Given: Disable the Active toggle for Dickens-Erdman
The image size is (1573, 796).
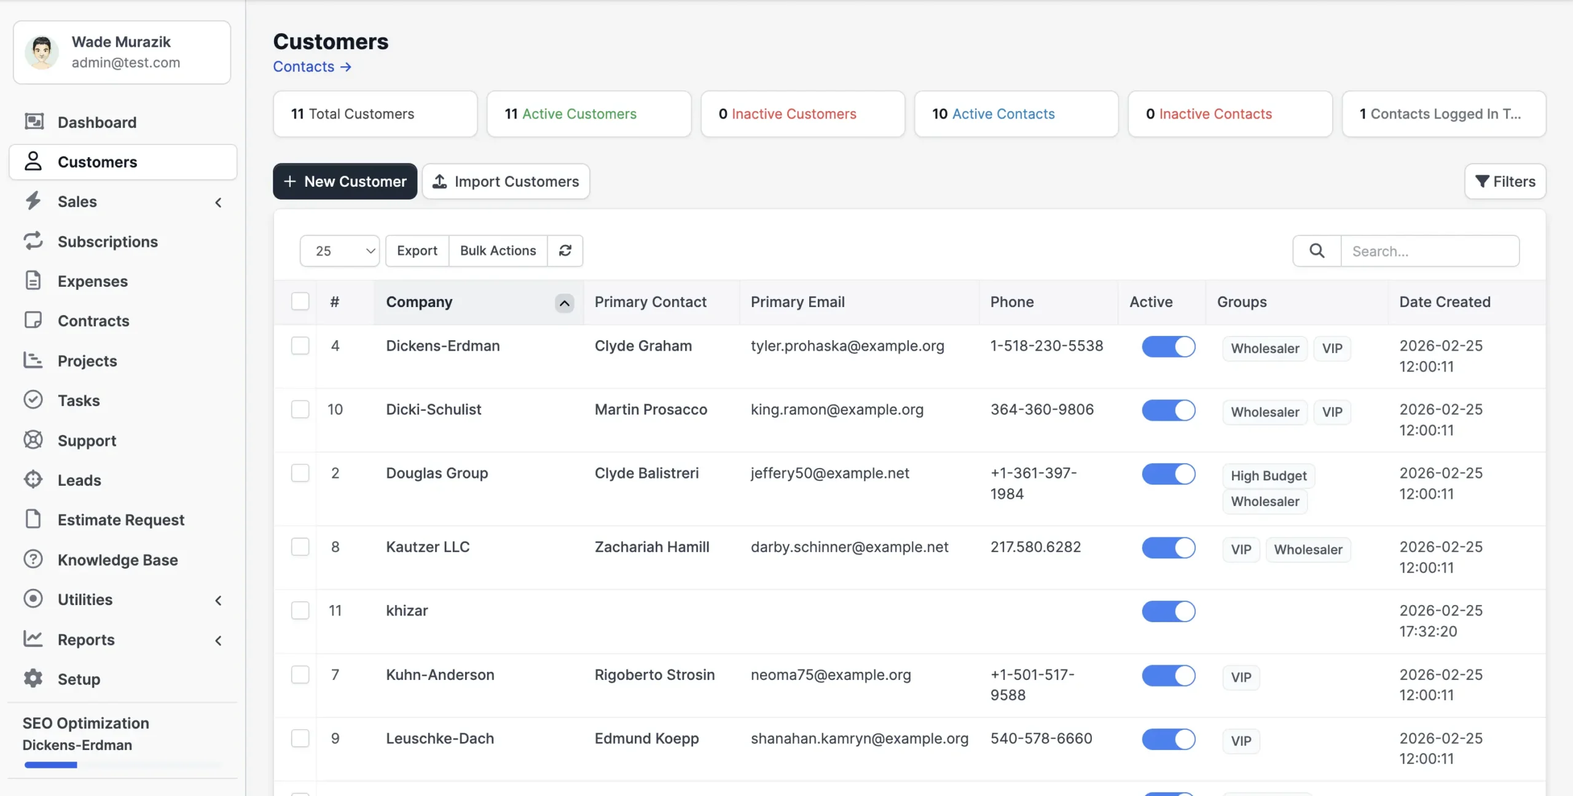Looking at the screenshot, I should pyautogui.click(x=1168, y=346).
